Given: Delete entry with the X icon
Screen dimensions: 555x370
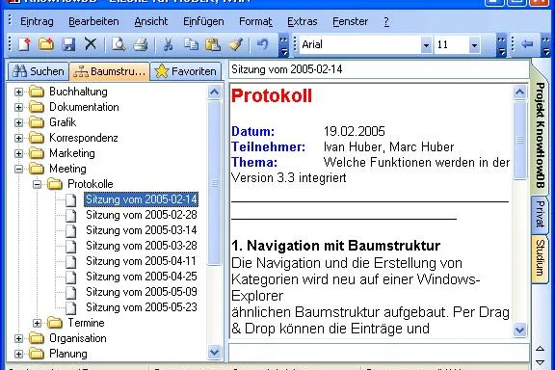Looking at the screenshot, I should (x=91, y=44).
